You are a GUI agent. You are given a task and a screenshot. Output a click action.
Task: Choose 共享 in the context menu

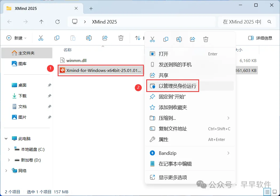pos(190,75)
